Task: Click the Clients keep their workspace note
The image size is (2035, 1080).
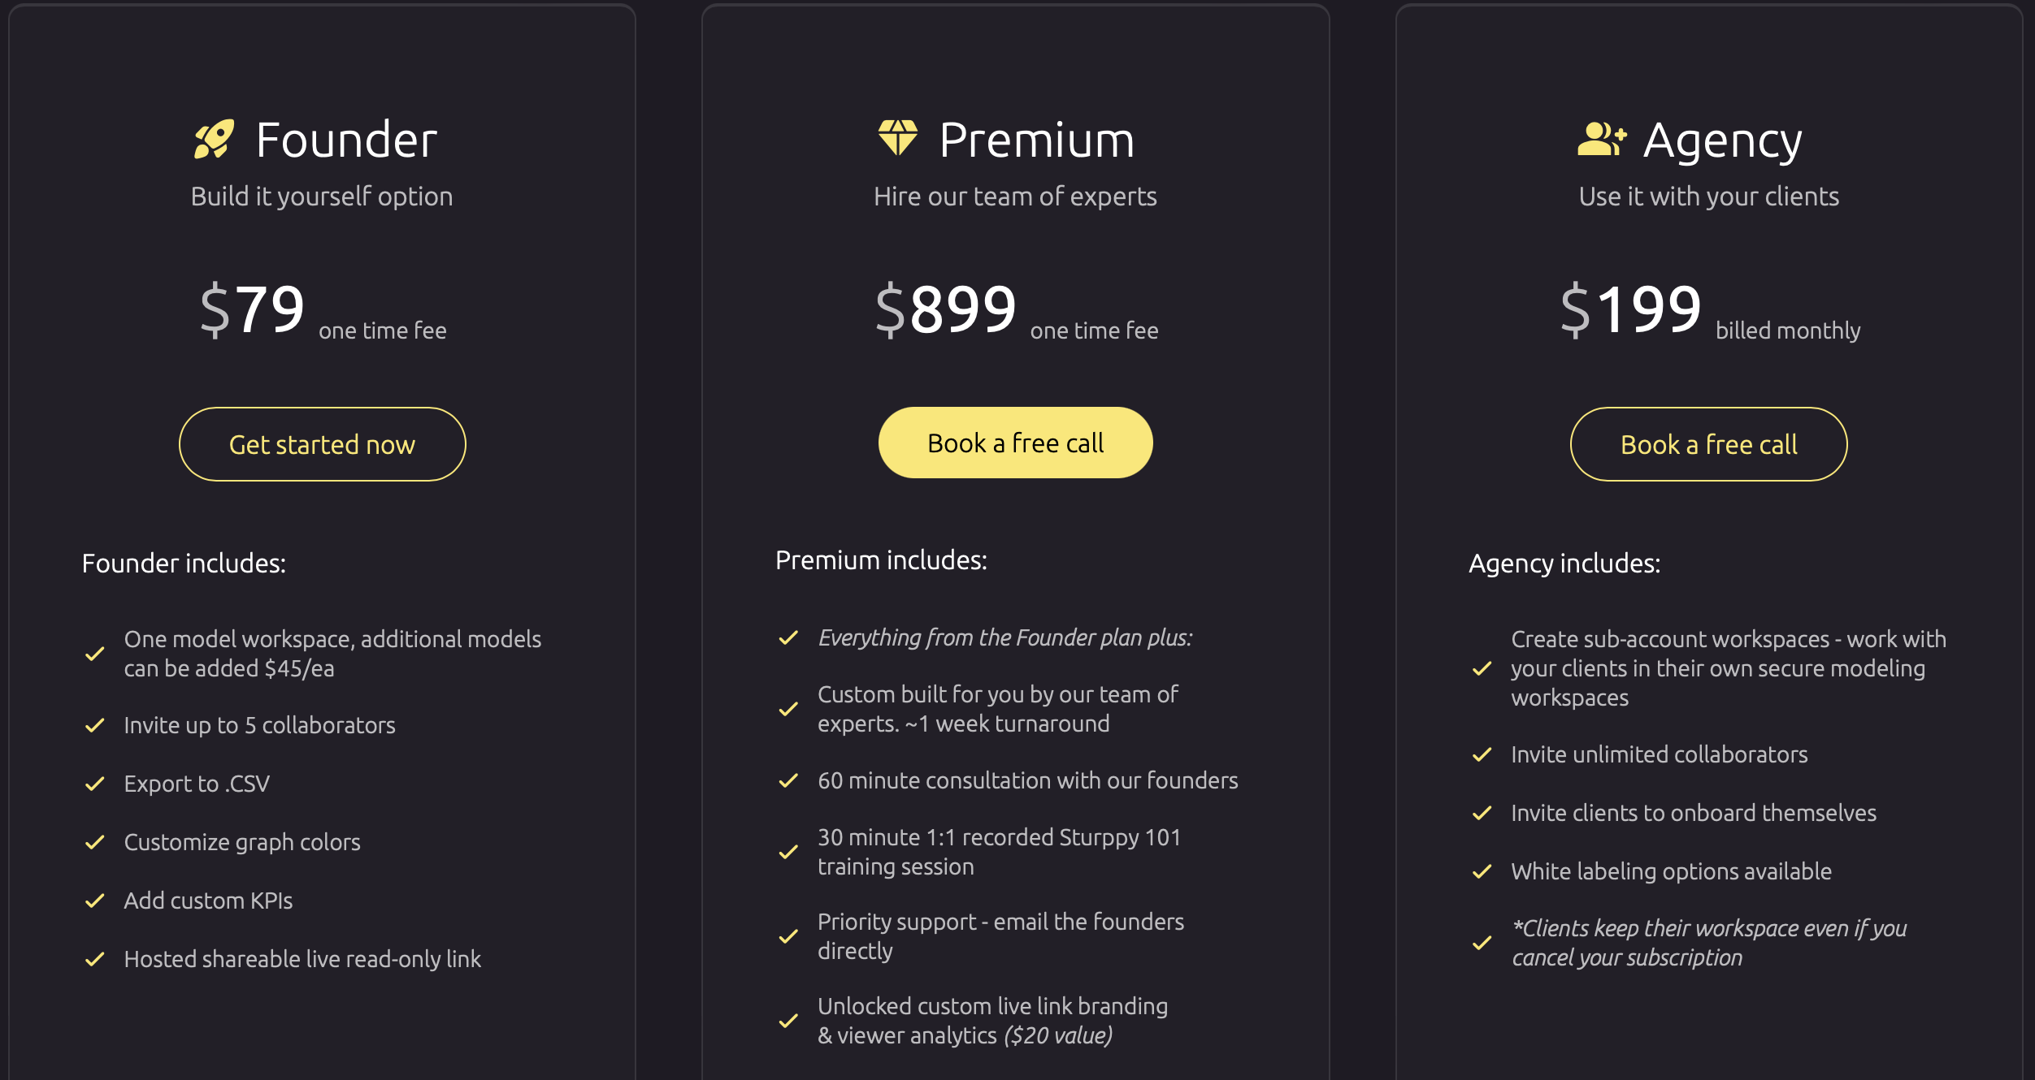Action: pyautogui.click(x=1709, y=943)
